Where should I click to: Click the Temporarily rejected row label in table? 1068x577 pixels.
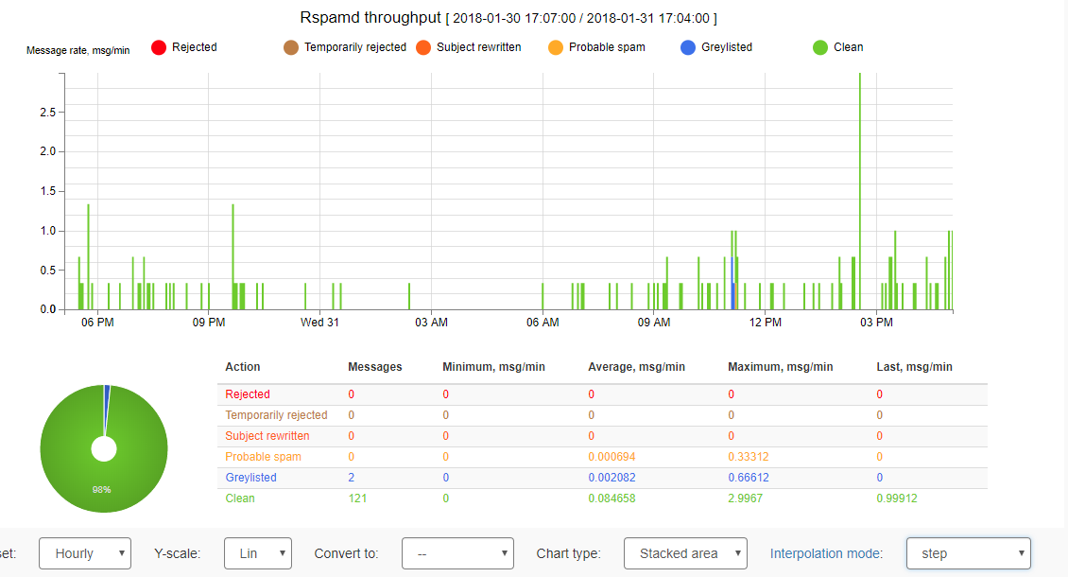coord(276,414)
